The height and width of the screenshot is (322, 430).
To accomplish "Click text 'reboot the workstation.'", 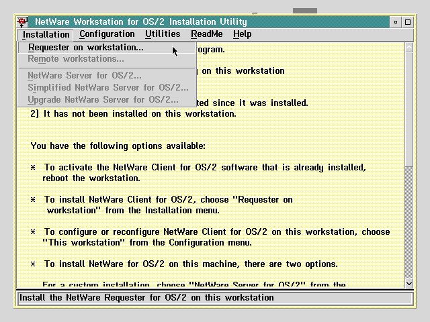I will pos(91,178).
